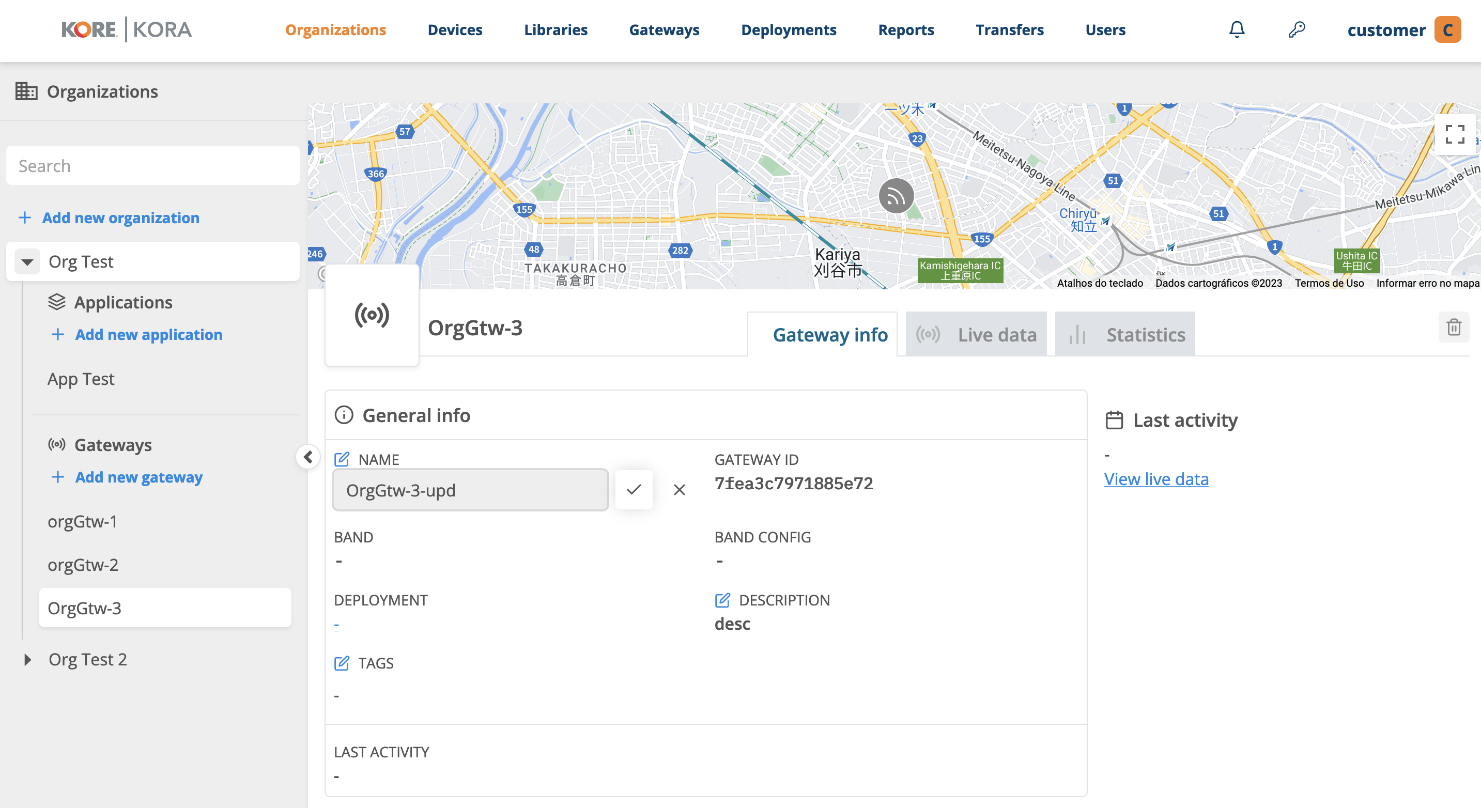This screenshot has width=1481, height=808.
Task: Expand the Org Test 2 node
Action: pyautogui.click(x=27, y=659)
